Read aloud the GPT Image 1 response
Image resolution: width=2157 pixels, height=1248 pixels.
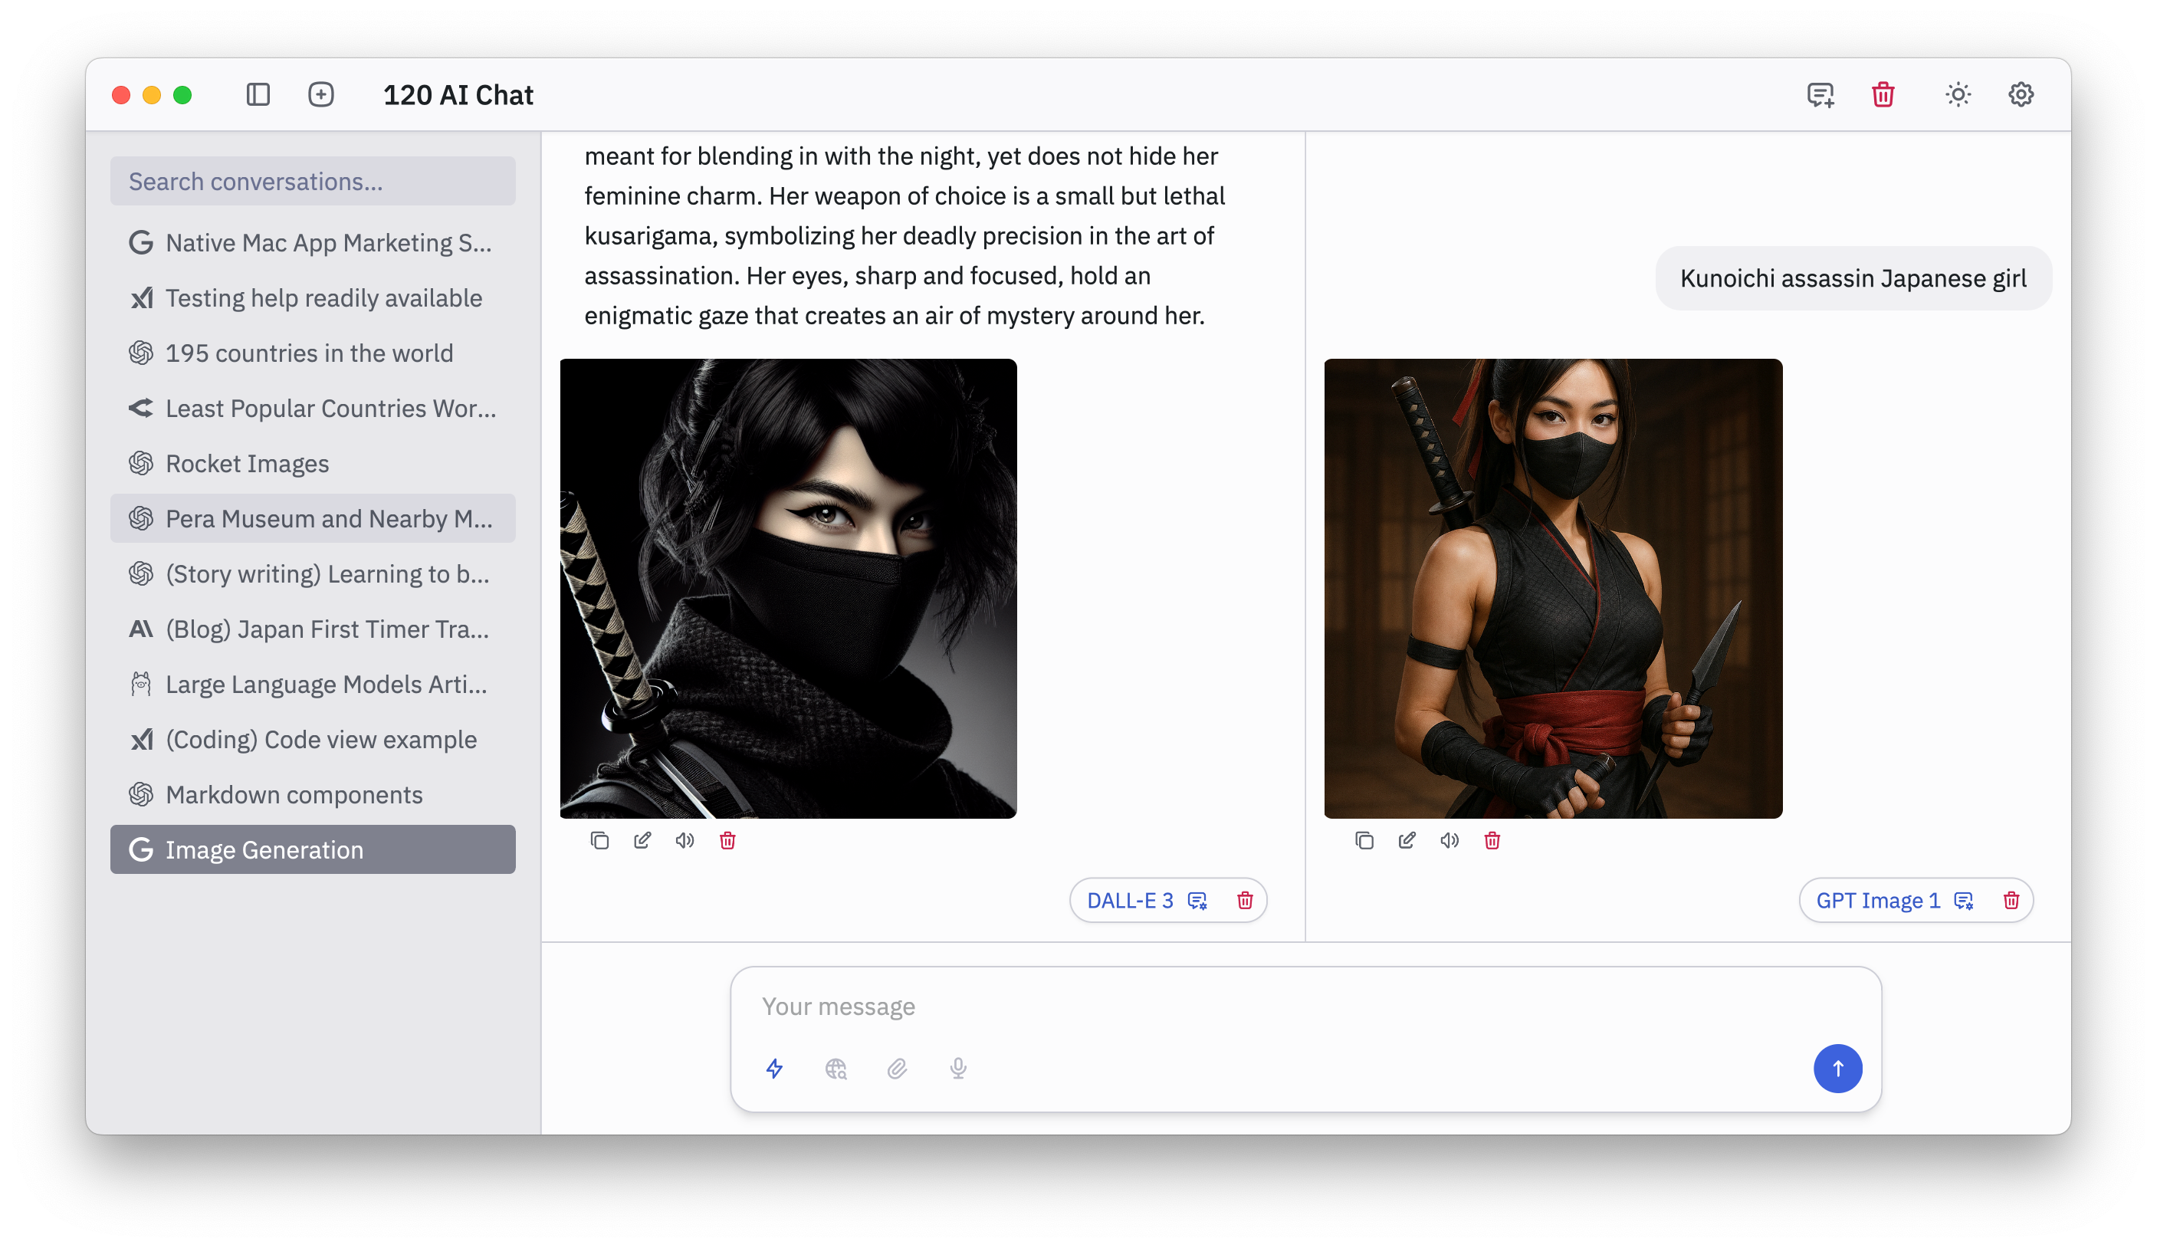click(x=1449, y=840)
